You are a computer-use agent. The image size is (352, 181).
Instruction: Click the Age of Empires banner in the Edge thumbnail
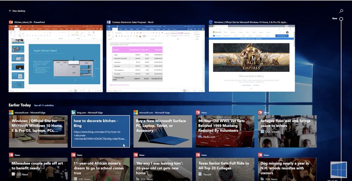pyautogui.click(x=251, y=57)
